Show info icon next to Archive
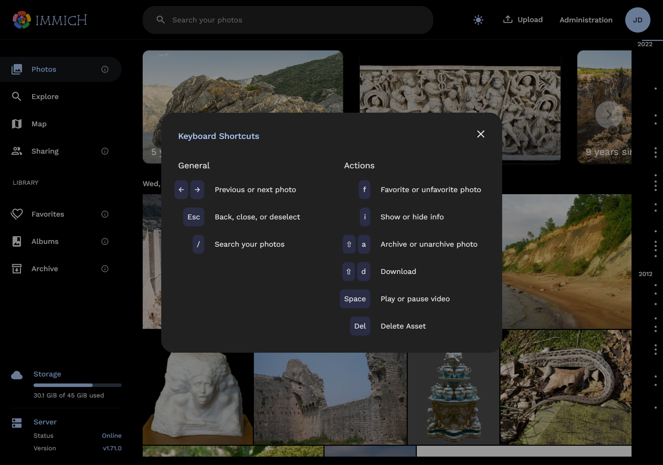Viewport: 663px width, 465px height. coord(105,269)
